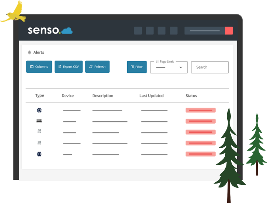267x203 pixels.
Task: Sort by the Last Updated column header
Action: [x=151, y=96]
